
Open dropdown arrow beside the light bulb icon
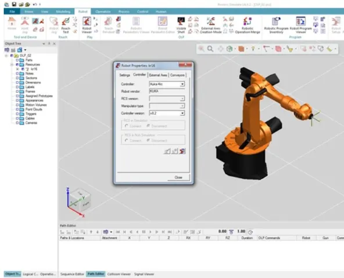pos(259,49)
